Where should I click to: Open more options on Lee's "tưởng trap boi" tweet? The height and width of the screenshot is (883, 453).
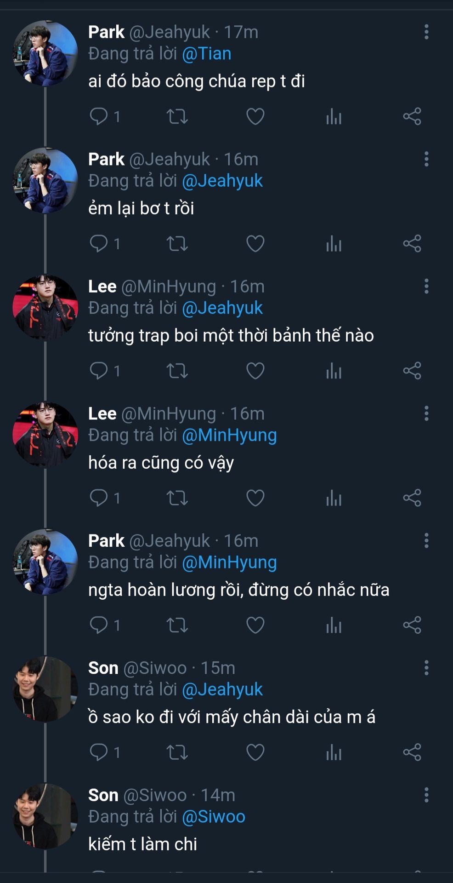pyautogui.click(x=426, y=287)
